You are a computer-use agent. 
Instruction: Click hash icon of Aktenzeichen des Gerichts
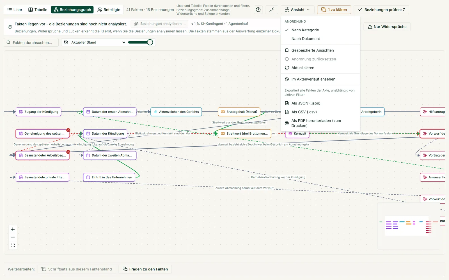click(155, 112)
